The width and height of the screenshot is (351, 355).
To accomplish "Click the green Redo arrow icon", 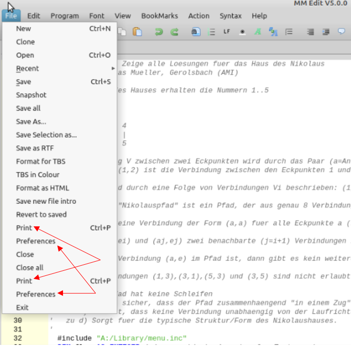I will [174, 31].
